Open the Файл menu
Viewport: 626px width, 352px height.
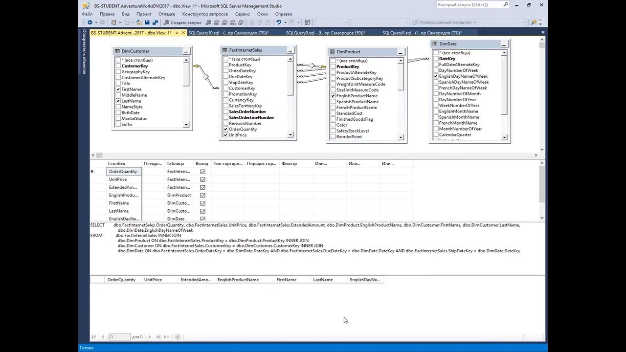[87, 14]
